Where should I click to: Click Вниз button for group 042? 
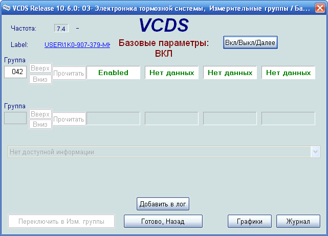click(x=40, y=79)
